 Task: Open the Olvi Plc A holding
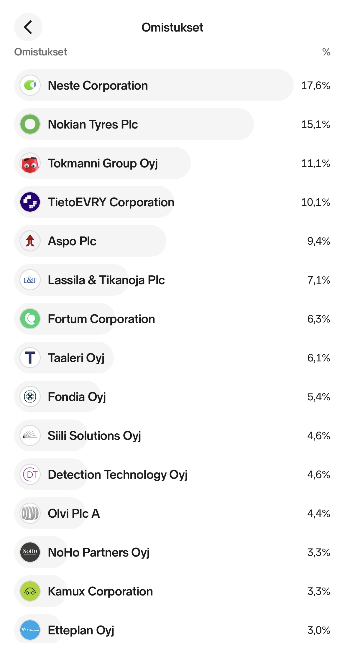[74, 514]
